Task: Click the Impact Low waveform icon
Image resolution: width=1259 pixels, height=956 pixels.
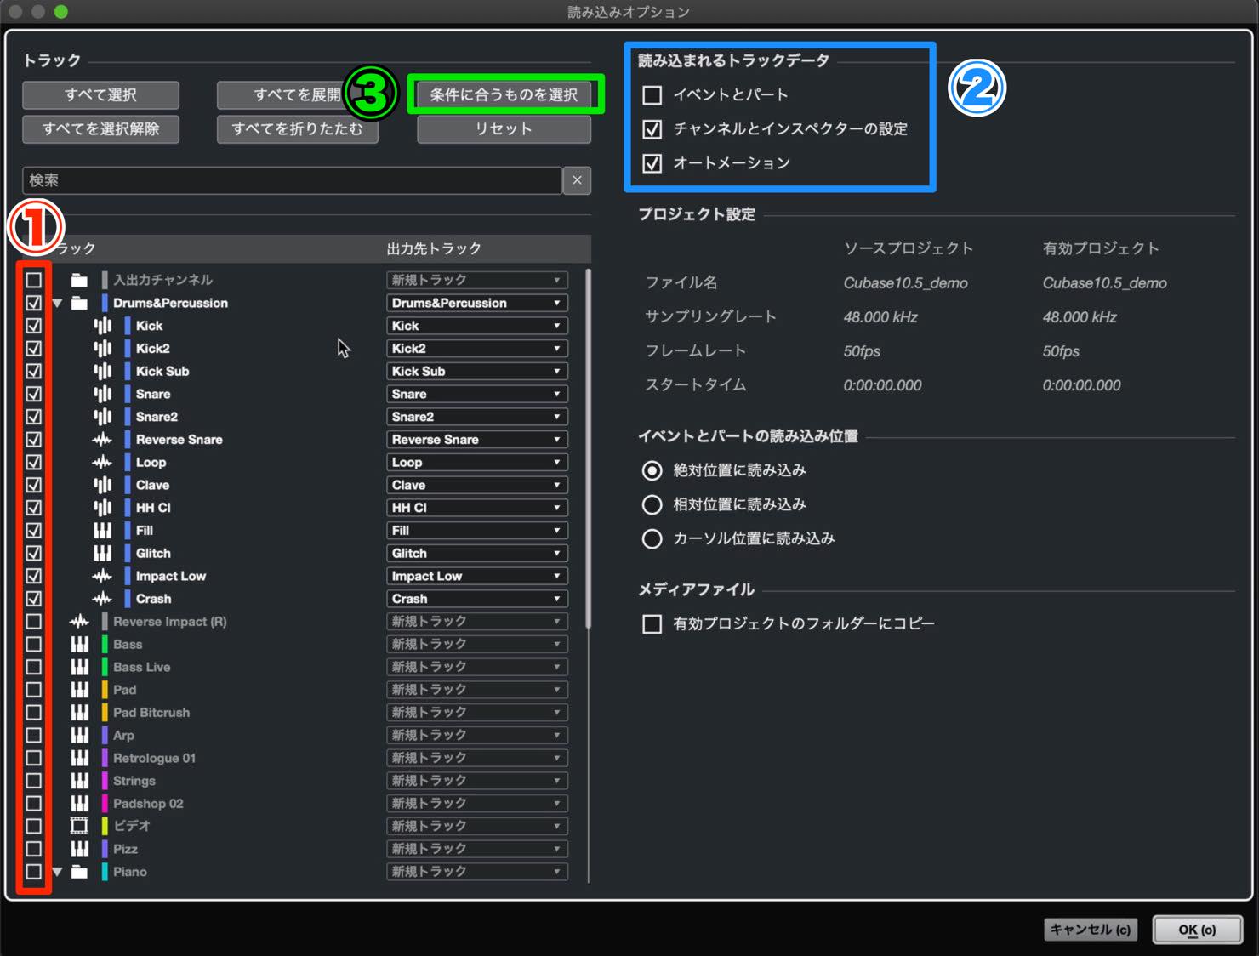Action: point(102,576)
